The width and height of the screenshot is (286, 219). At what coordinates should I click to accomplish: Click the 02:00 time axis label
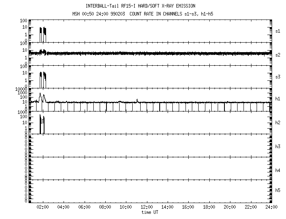tap(43, 207)
